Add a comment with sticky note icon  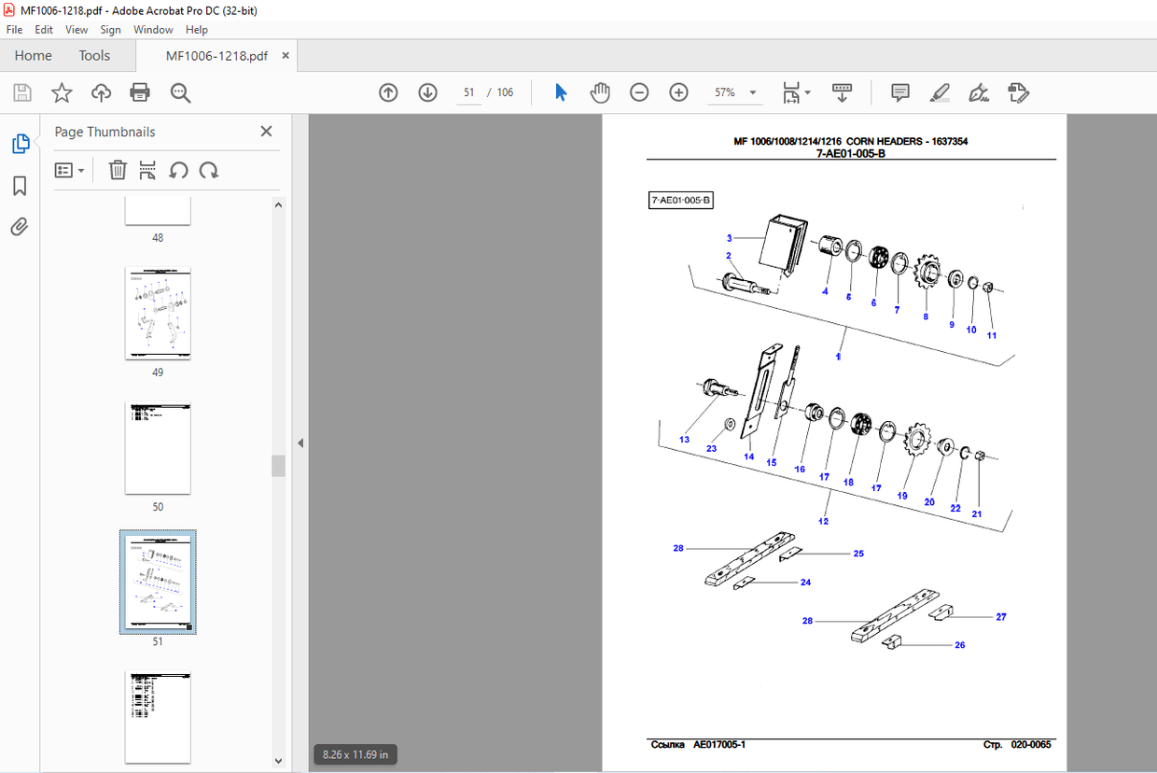(900, 92)
